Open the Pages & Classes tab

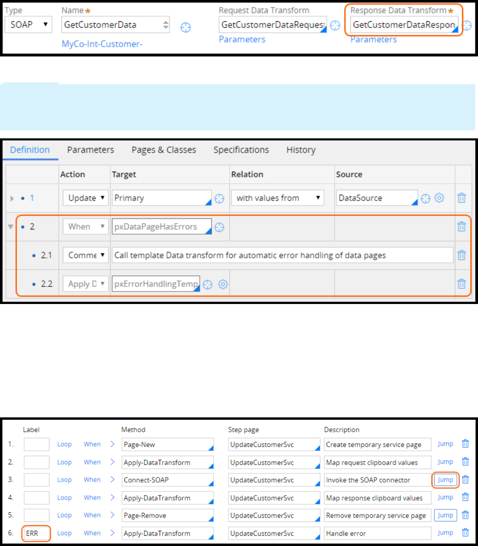point(164,150)
